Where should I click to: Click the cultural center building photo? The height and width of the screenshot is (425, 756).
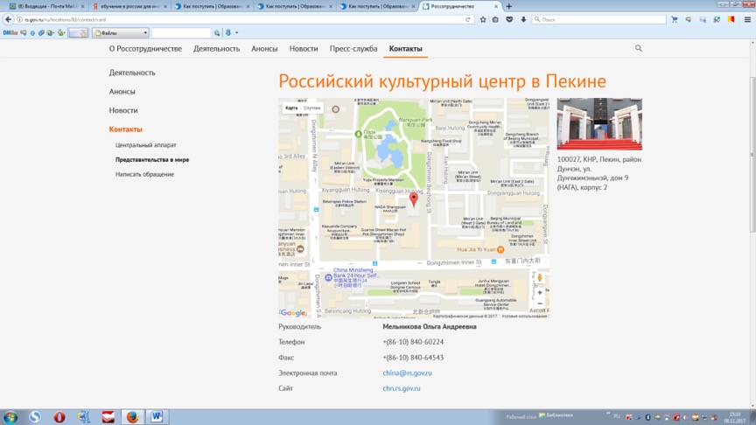coord(599,124)
